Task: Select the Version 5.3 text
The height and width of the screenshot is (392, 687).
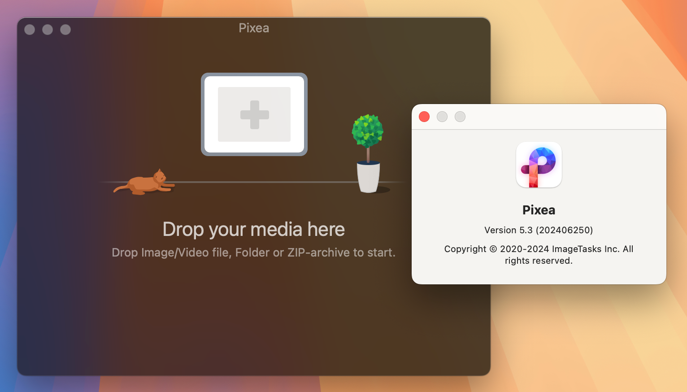Action: (539, 230)
